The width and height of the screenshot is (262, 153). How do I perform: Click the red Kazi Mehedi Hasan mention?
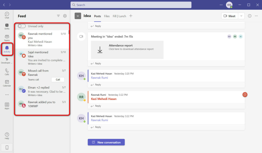coord(104,99)
